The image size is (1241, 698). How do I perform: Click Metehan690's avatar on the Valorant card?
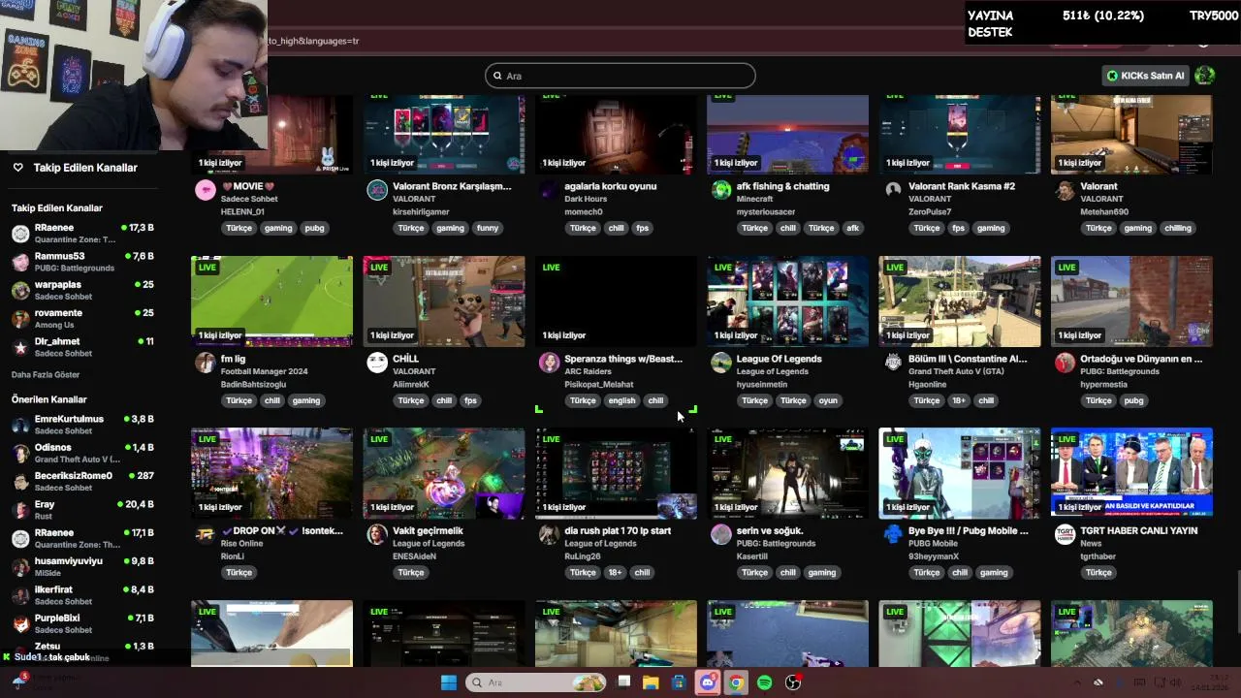[1065, 190]
